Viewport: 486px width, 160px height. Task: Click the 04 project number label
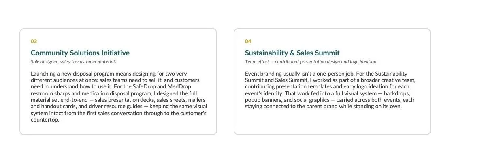(x=248, y=41)
